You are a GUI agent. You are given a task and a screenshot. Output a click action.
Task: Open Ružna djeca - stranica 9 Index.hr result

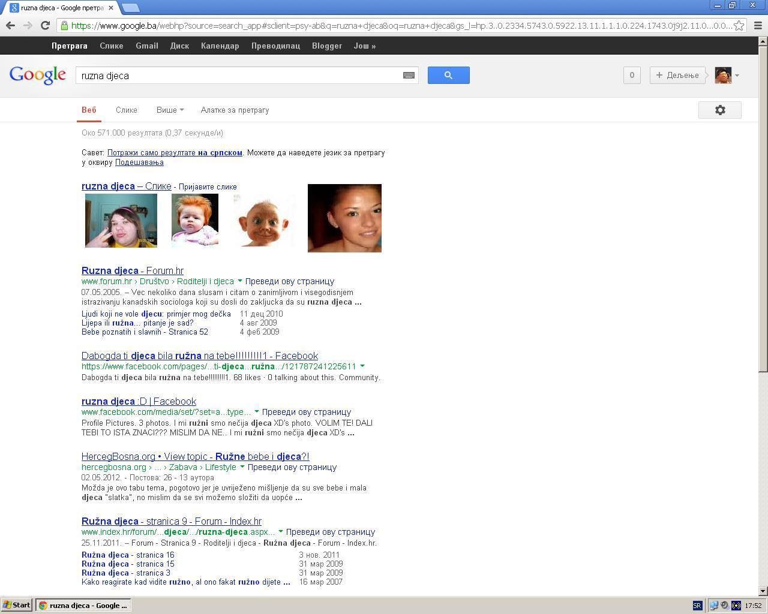[172, 521]
